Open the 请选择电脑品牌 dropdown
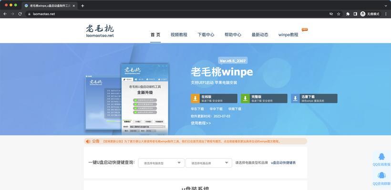The height and width of the screenshot is (190, 391). coord(209,163)
